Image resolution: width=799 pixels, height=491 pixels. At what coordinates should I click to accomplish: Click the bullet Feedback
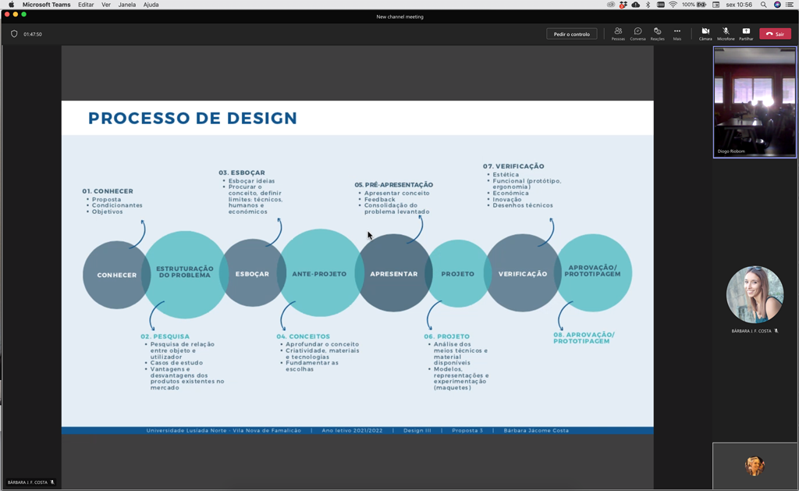(380, 199)
